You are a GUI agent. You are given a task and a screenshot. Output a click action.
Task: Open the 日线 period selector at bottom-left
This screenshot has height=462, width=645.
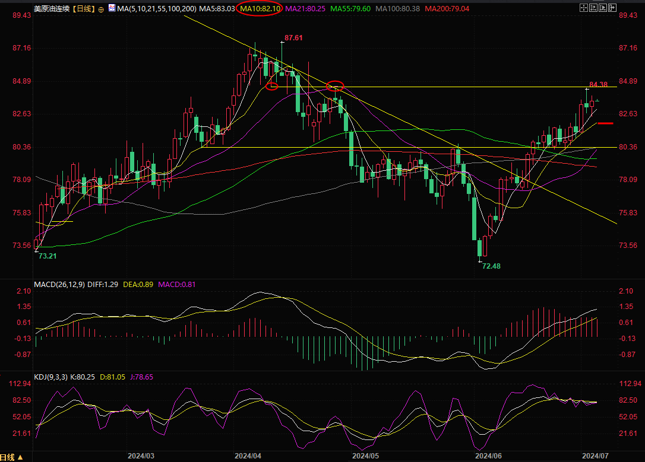tap(12, 457)
